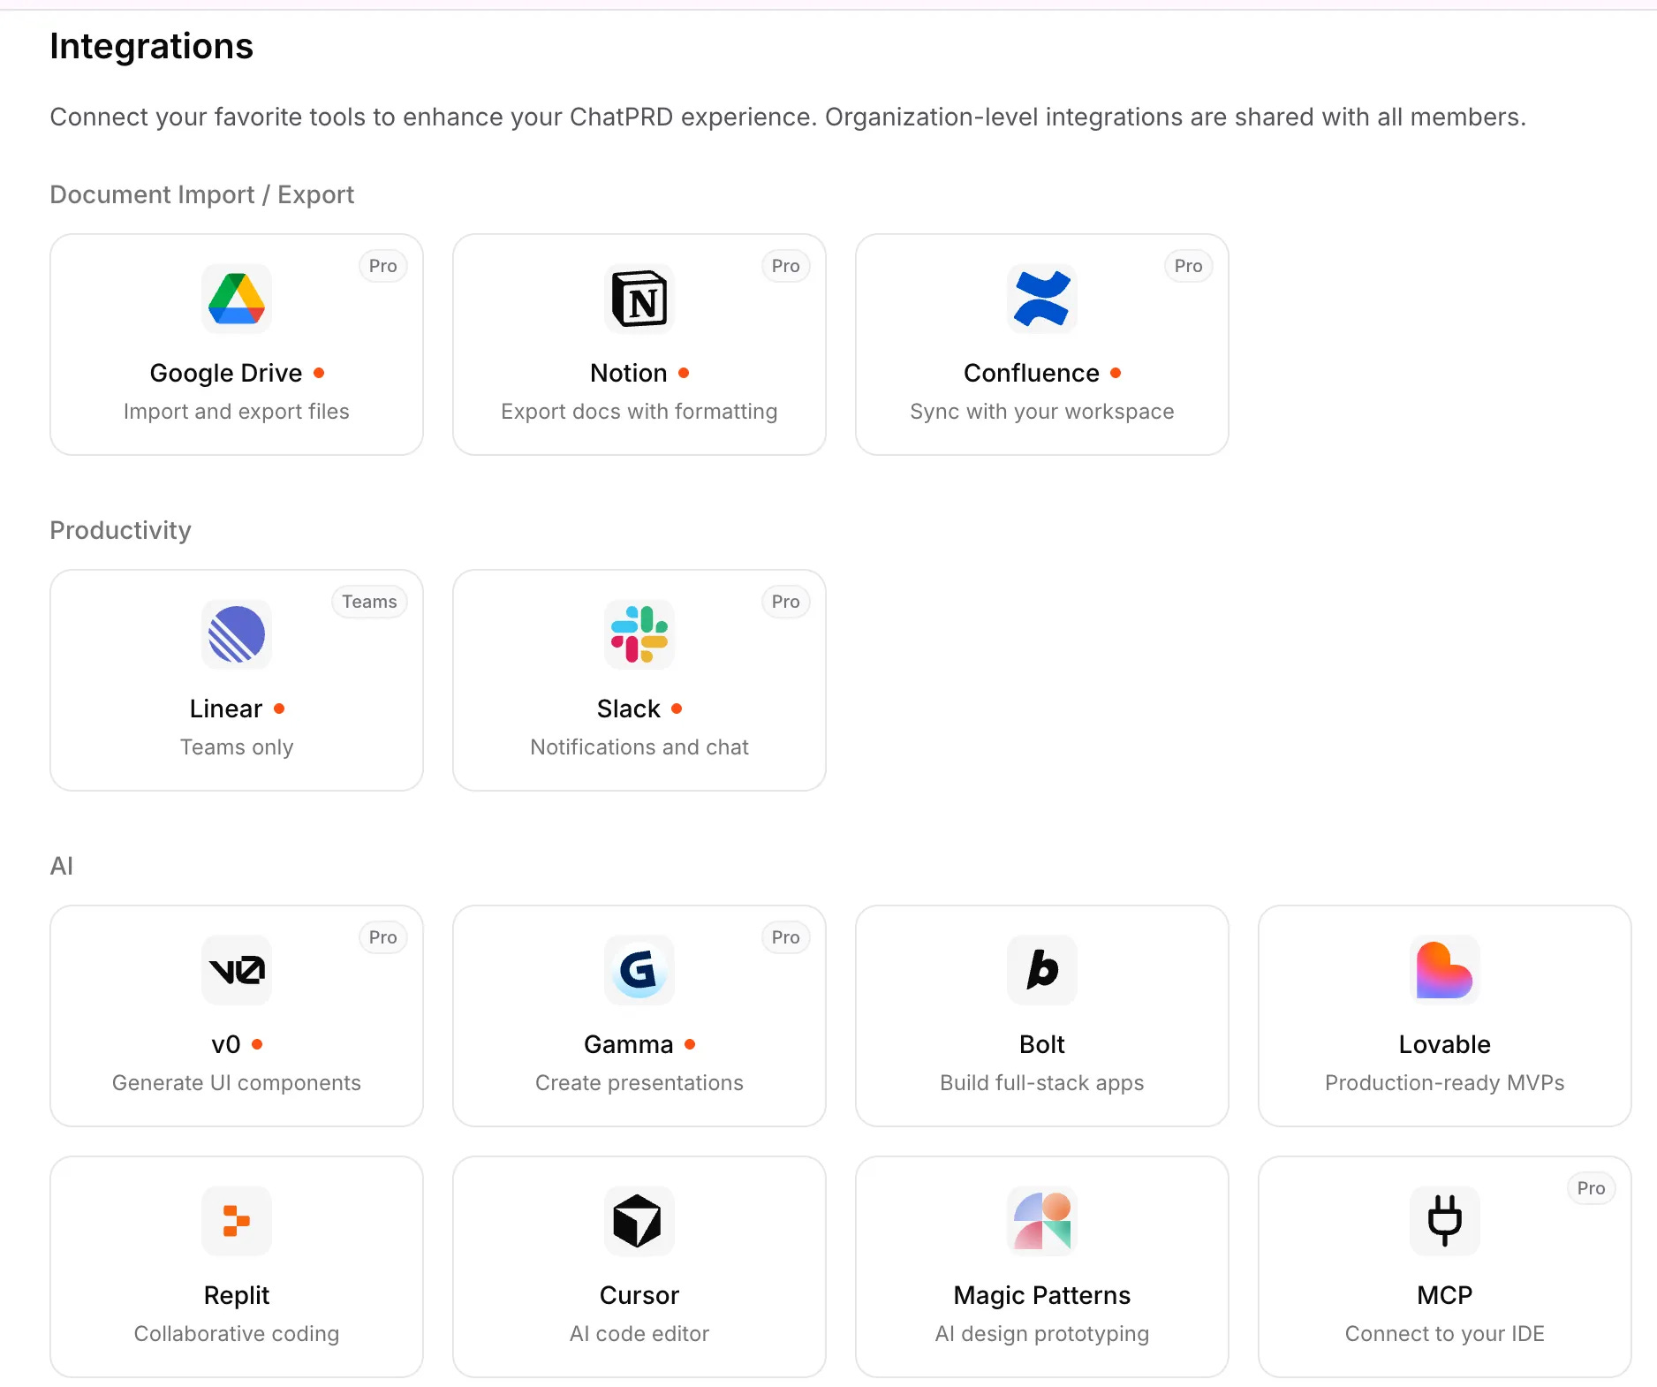This screenshot has width=1657, height=1387.
Task: Click the orange status dot beside Slack
Action: tap(677, 709)
